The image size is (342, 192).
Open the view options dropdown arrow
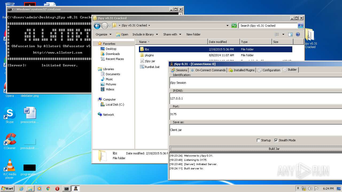[x=283, y=34]
